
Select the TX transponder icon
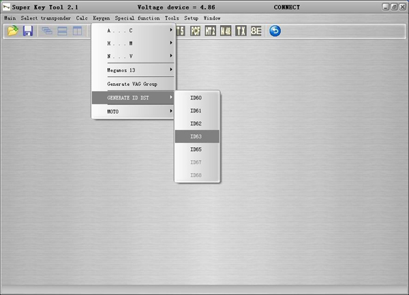pos(241,31)
